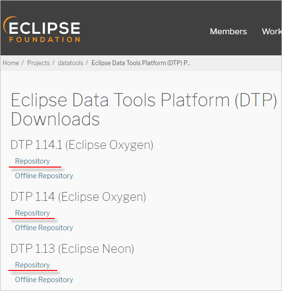Click the DTP 1.13 (Eclipse Neon) heading
The height and width of the screenshot is (291, 282).
[x=72, y=249]
